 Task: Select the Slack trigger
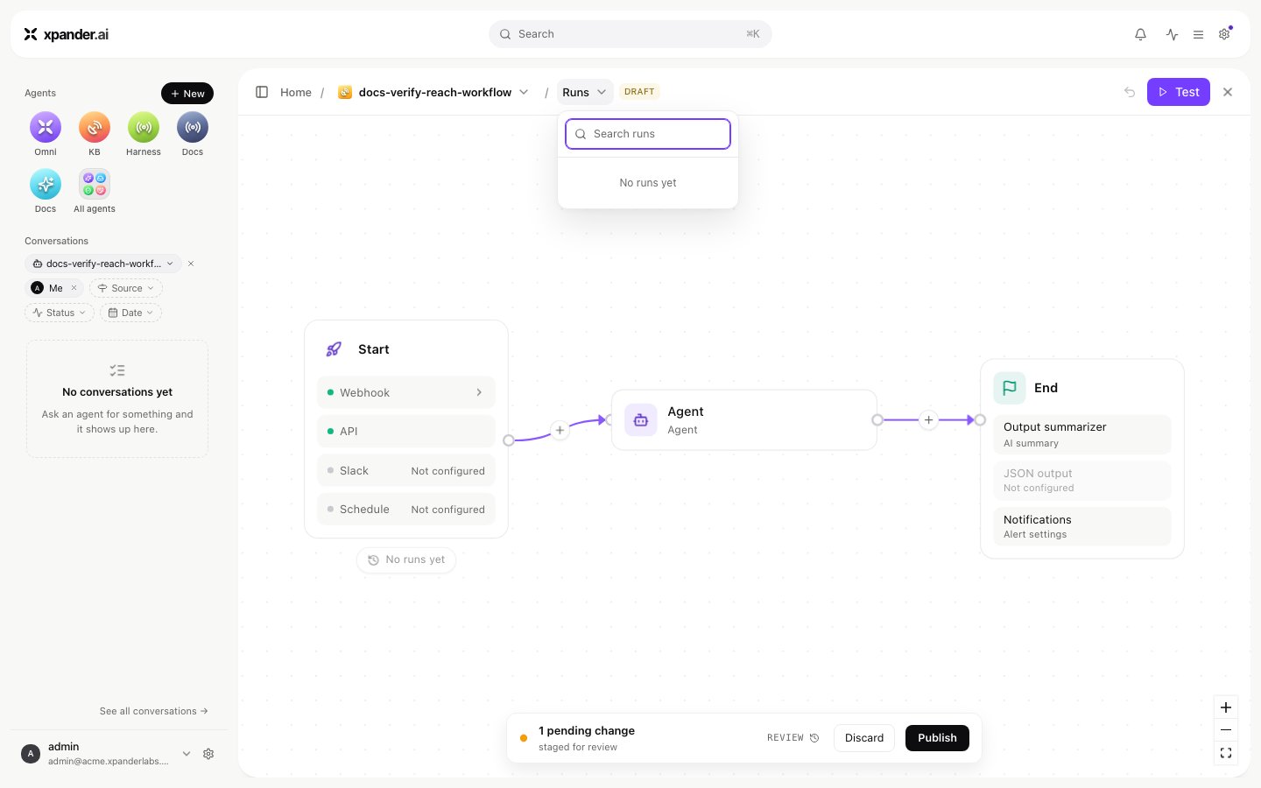[406, 470]
